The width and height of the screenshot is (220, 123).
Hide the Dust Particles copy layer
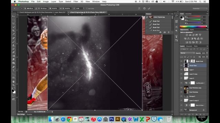[x=181, y=88]
